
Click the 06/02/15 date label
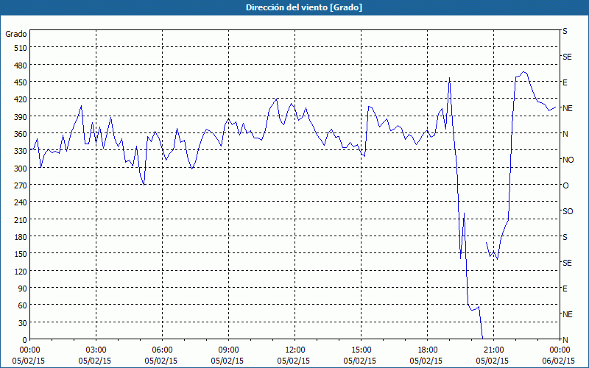coord(559,361)
